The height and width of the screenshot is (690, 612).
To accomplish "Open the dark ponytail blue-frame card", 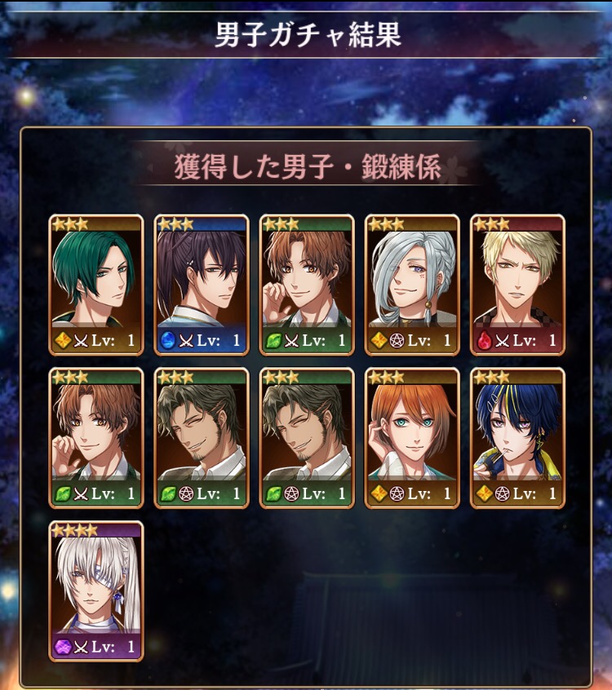I will (x=202, y=285).
